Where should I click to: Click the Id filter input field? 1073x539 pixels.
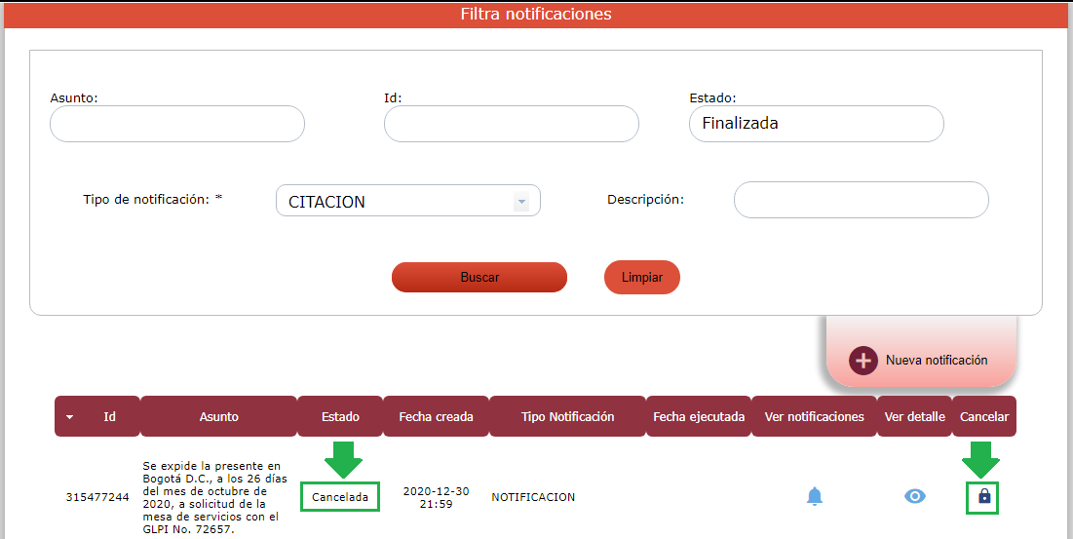tap(511, 125)
